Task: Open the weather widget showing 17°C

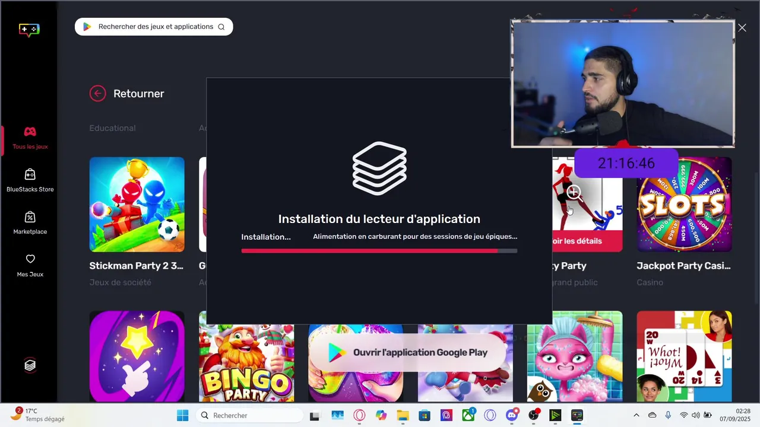Action: pos(38,415)
